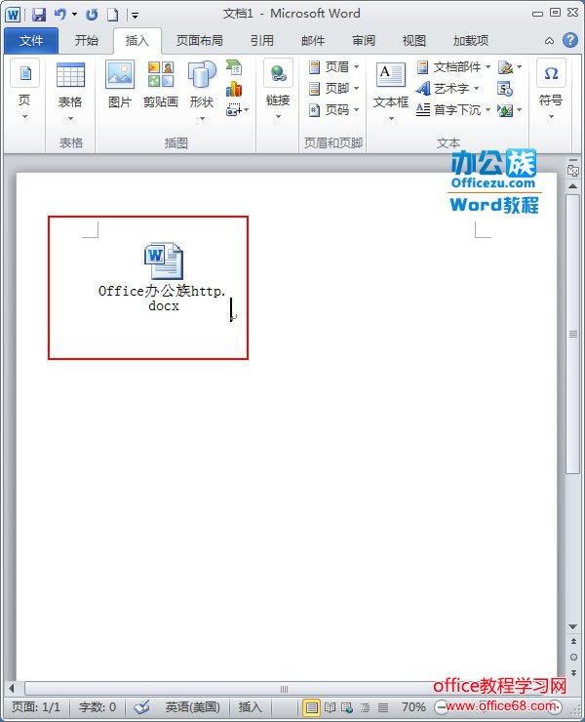
Task: Insert a picture with 图片 button
Action: tap(120, 85)
